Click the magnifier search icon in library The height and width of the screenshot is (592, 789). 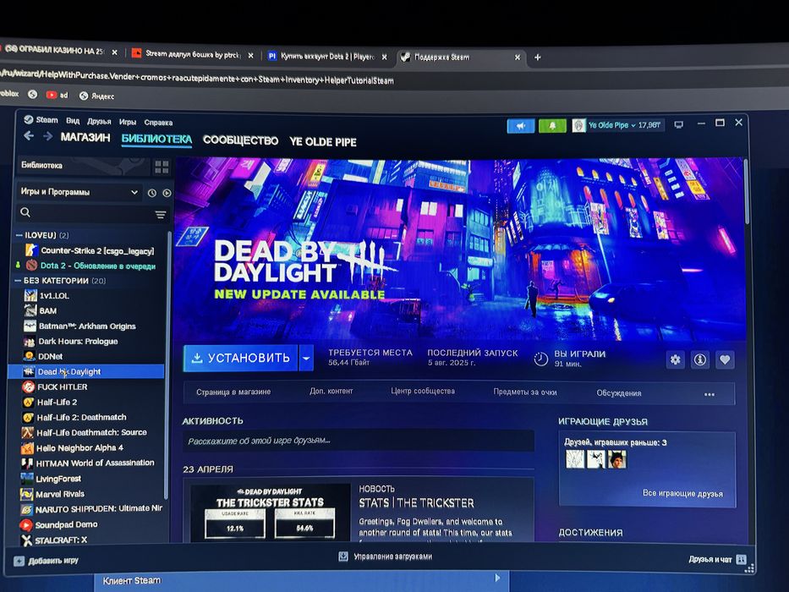25,212
